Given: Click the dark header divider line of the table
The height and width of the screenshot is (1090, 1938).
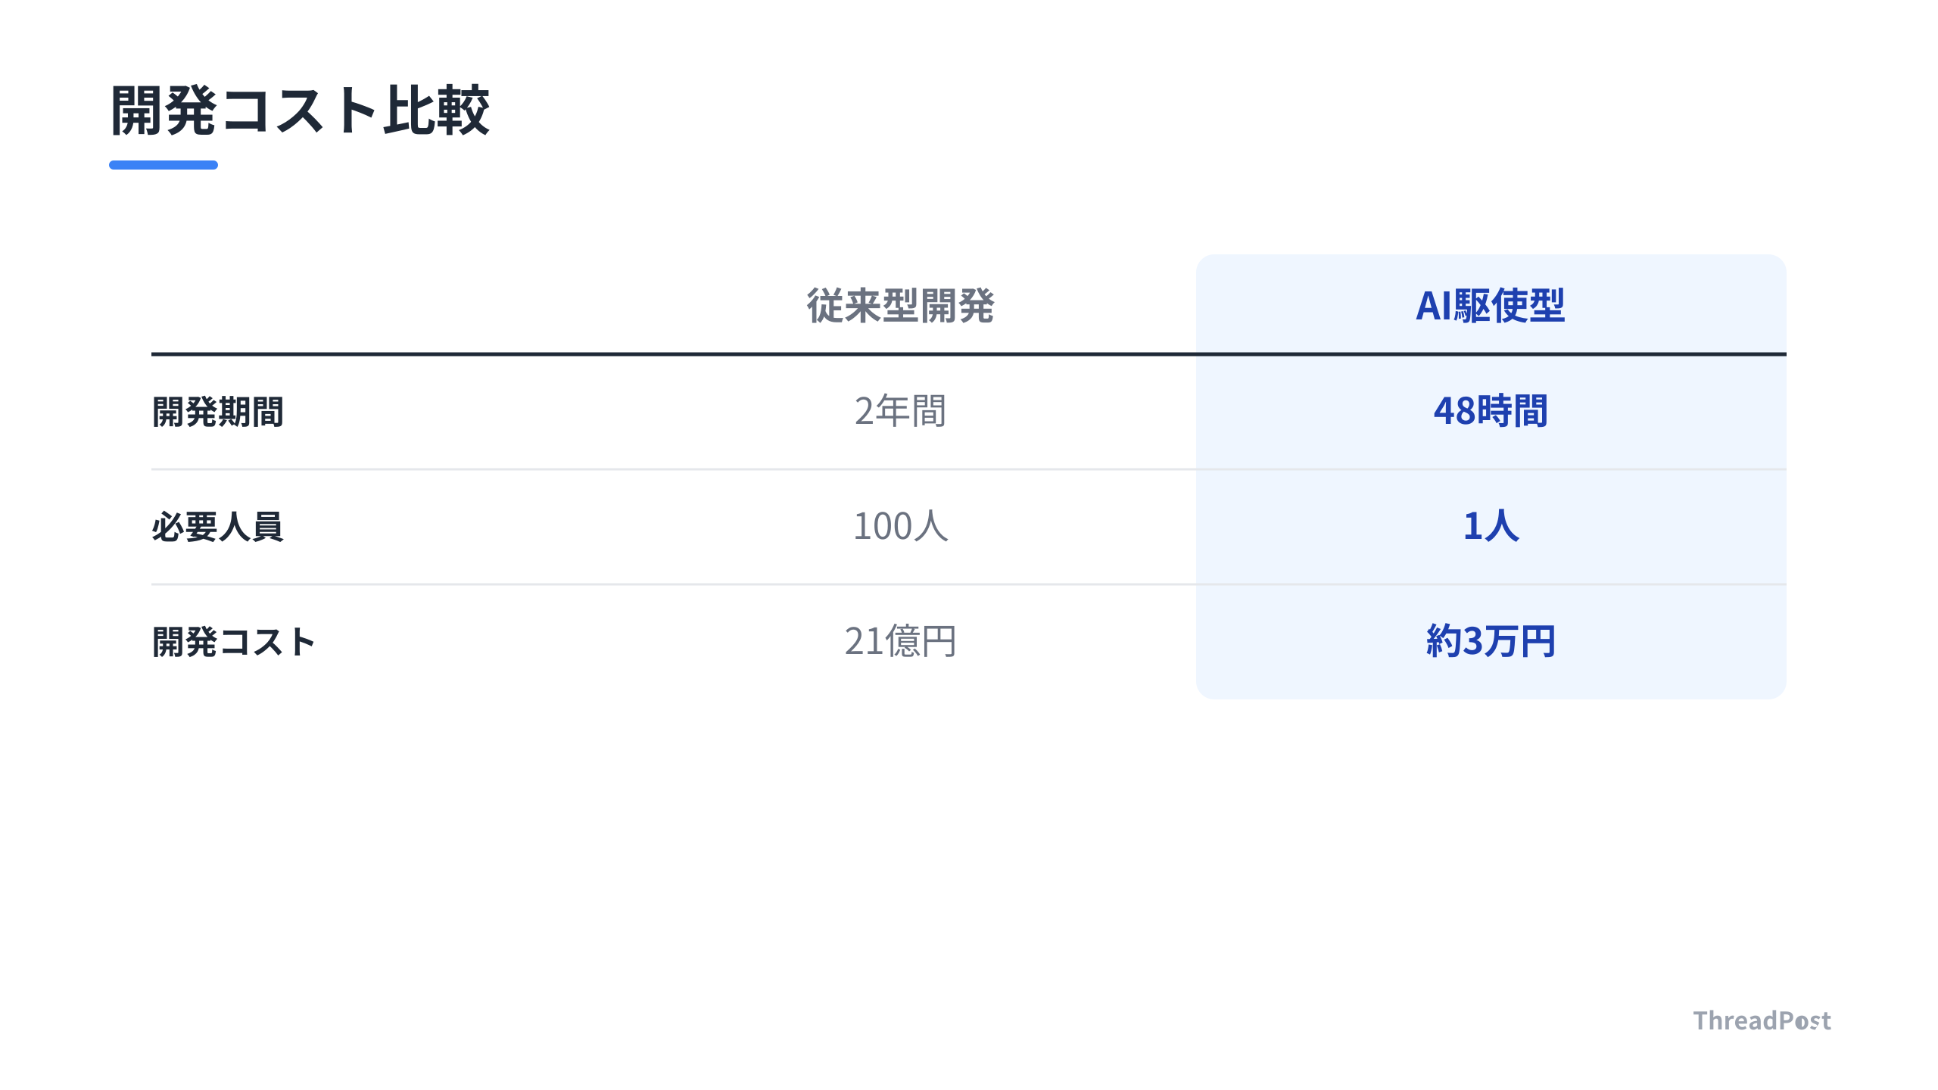Looking at the screenshot, I should [x=969, y=353].
